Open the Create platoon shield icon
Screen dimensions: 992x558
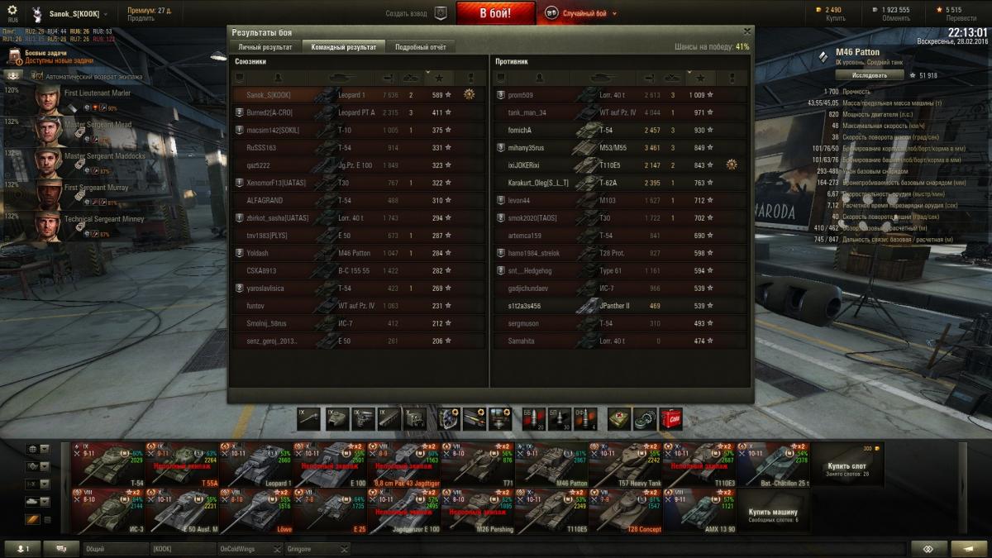pos(441,14)
